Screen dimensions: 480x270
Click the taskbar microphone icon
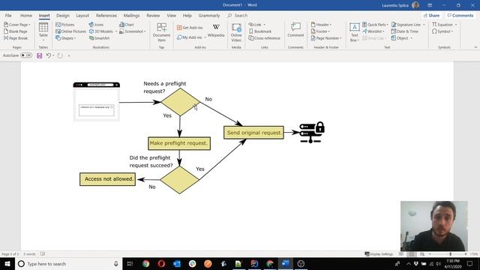(x=115, y=263)
